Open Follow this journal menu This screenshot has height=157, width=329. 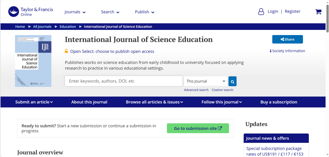coord(221,102)
